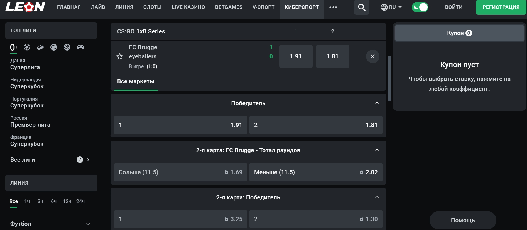Click the 0% commission filter icon
527x230 pixels.
coord(13,47)
